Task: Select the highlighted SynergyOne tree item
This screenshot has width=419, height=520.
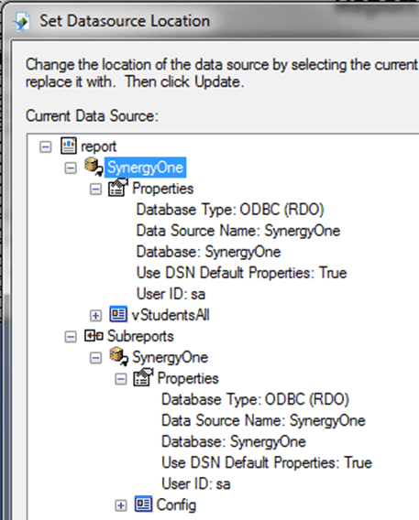Action: [x=145, y=168]
